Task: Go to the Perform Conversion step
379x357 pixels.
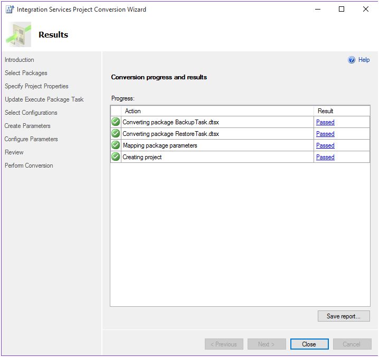Action: pyautogui.click(x=29, y=166)
